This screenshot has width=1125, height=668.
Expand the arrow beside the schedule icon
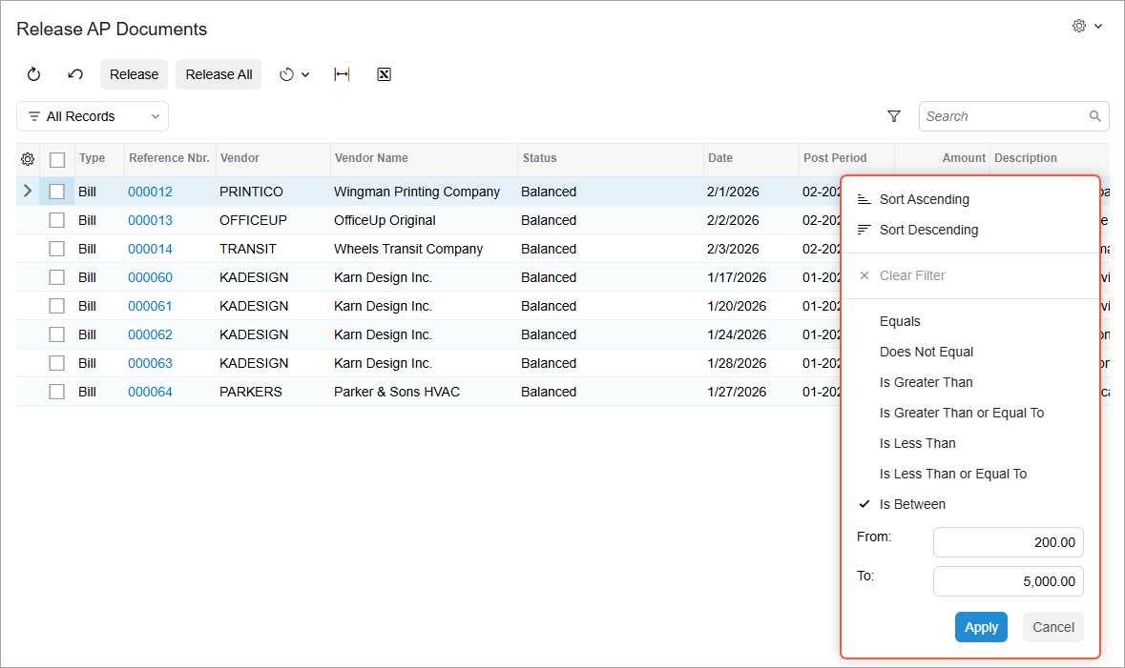point(305,74)
